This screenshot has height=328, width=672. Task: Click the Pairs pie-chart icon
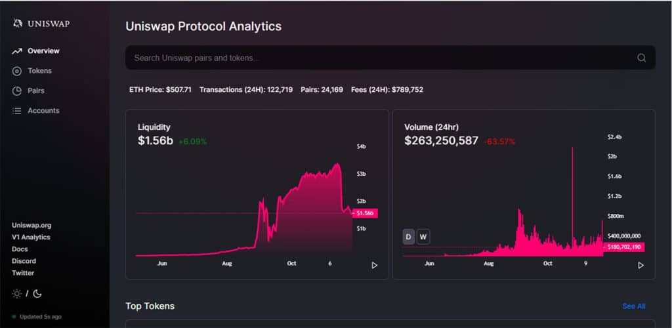coord(16,91)
